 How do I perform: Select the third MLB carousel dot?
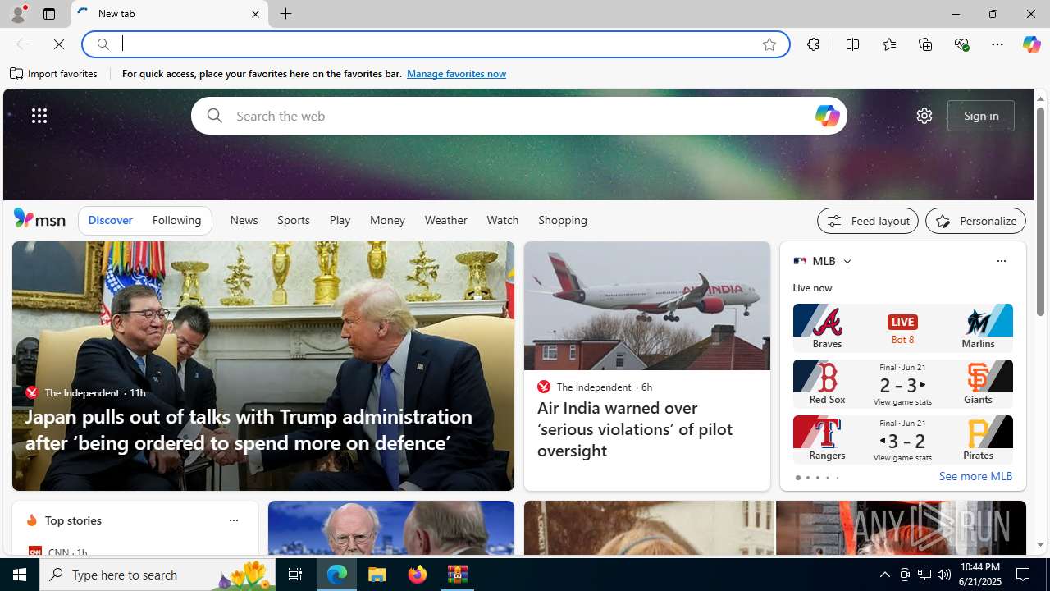click(817, 478)
